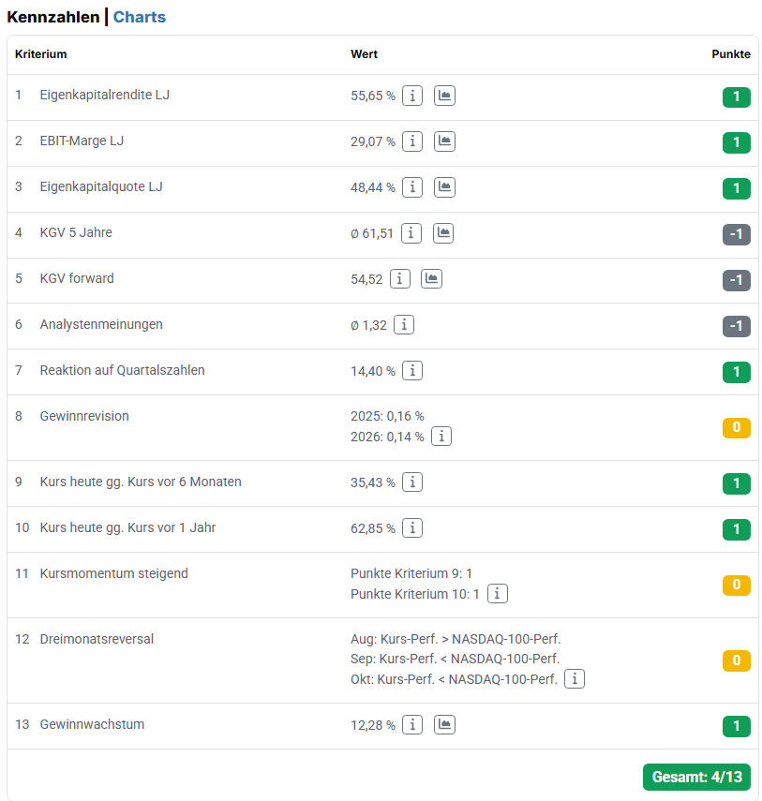Screen dimensions: 762x801
Task: Open info for Kursmomentum steigend
Action: (498, 594)
